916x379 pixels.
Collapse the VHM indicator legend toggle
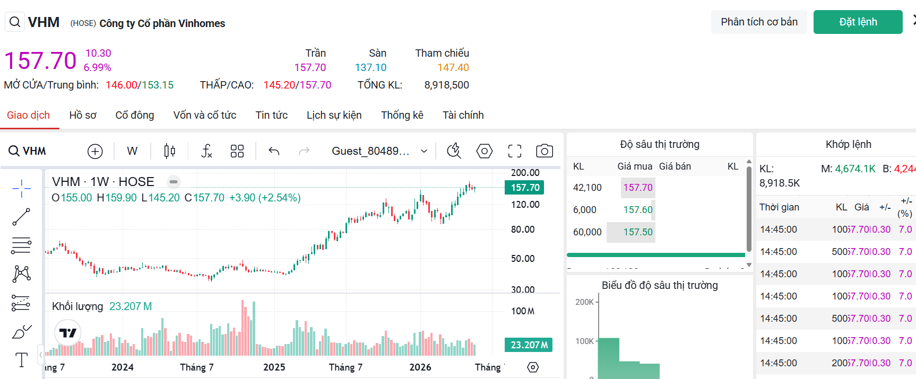pyautogui.click(x=174, y=182)
